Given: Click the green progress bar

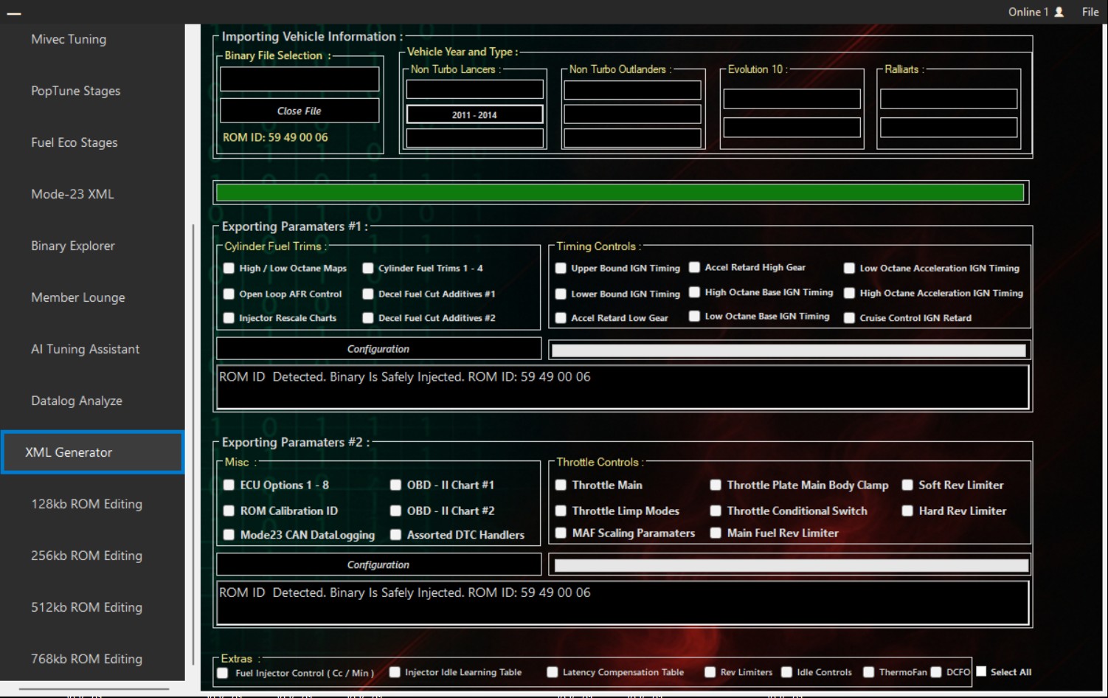Looking at the screenshot, I should (620, 192).
